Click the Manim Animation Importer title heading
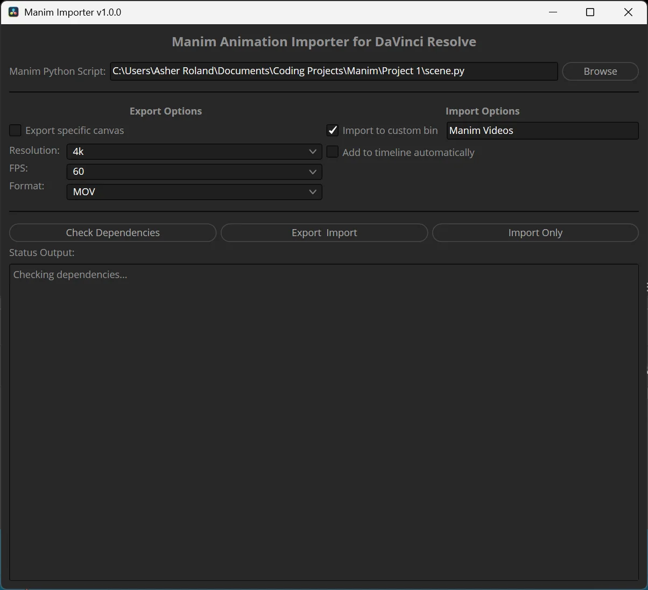This screenshot has height=590, width=648. 324,42
